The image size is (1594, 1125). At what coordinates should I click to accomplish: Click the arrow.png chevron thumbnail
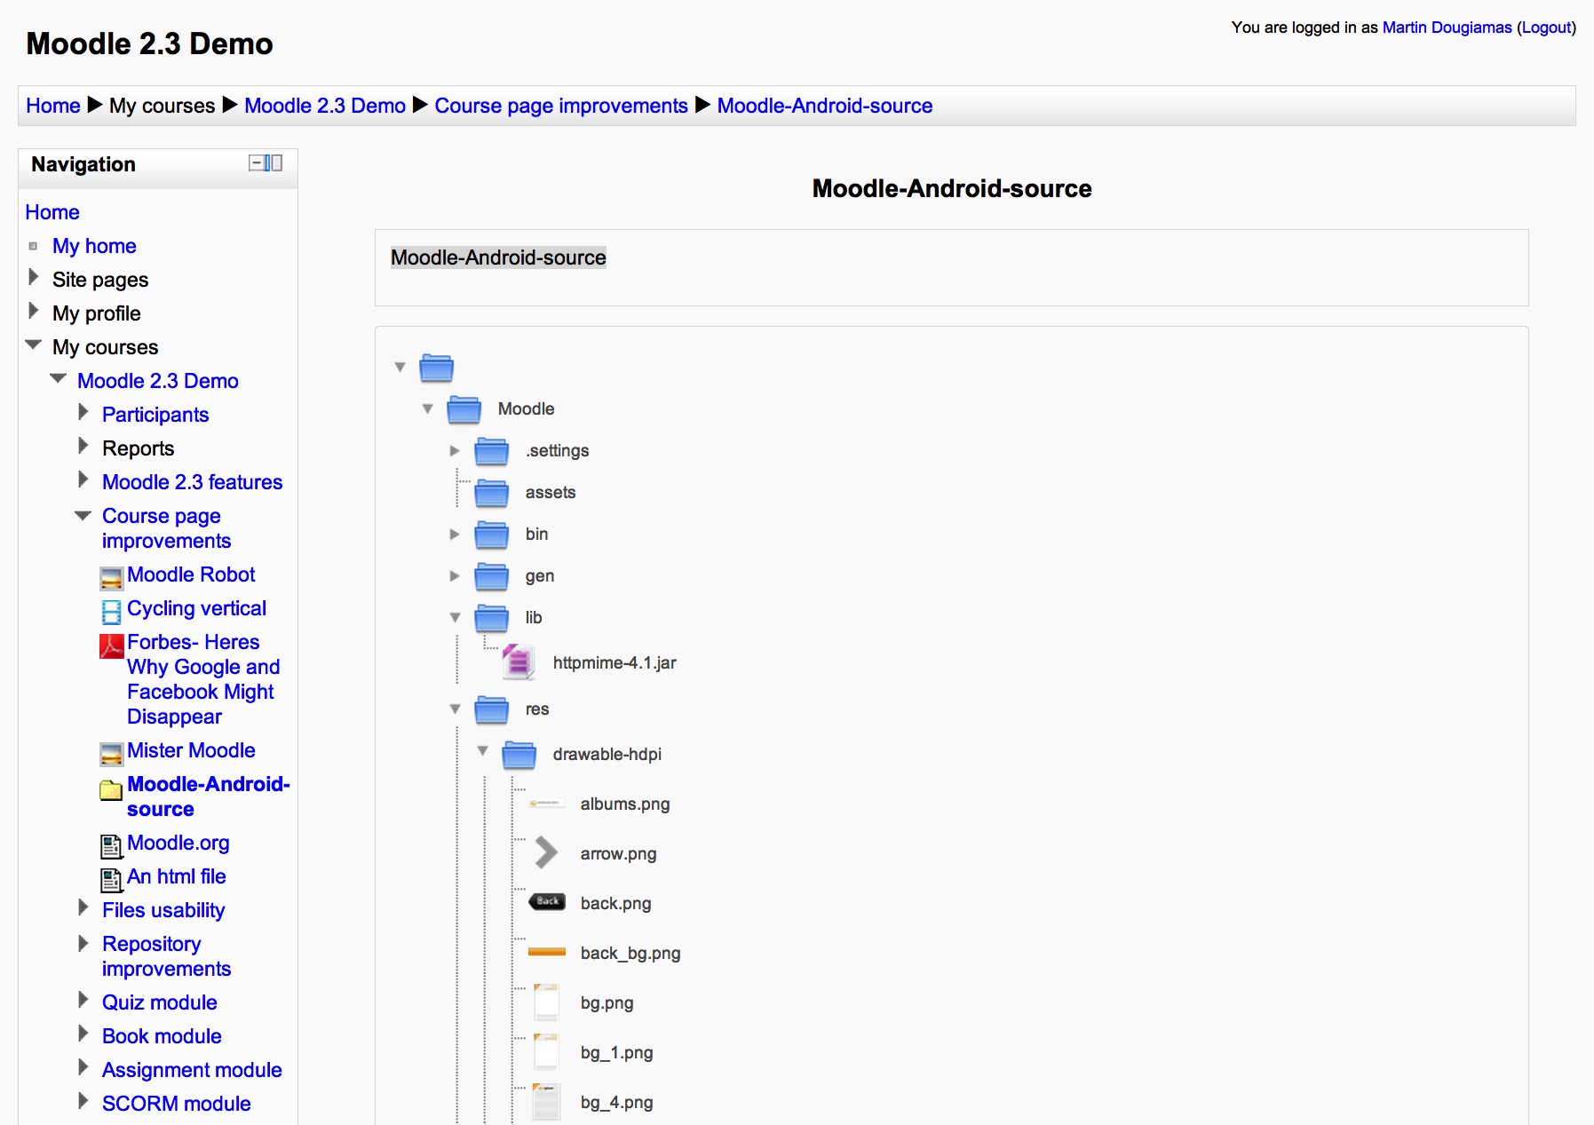546,853
